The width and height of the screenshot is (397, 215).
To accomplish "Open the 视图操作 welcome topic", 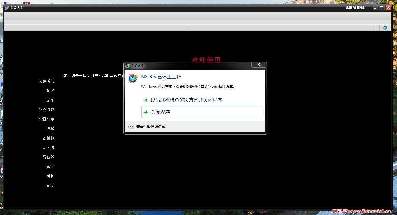I will pyautogui.click(x=47, y=110).
